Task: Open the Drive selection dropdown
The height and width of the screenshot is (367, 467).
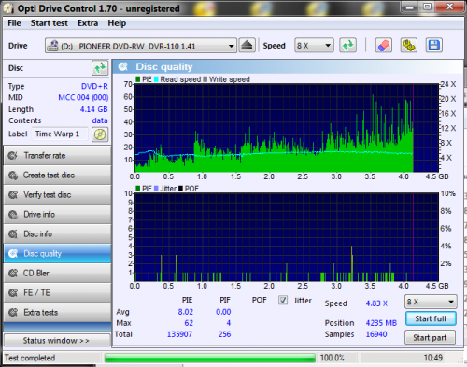Action: [x=141, y=46]
